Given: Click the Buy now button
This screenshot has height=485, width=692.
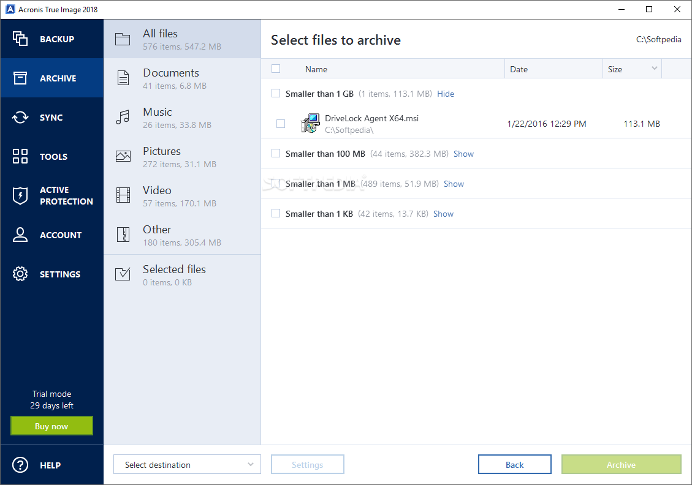Looking at the screenshot, I should coord(51,426).
